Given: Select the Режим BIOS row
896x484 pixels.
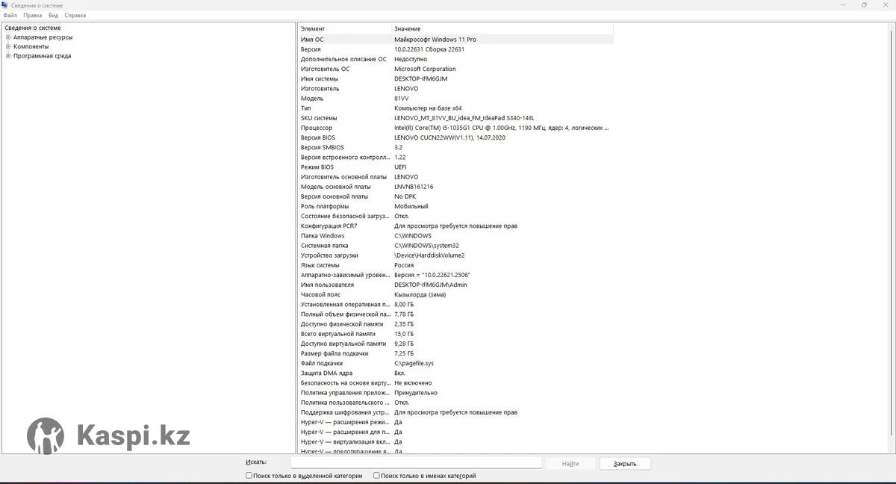Looking at the screenshot, I should tap(455, 167).
